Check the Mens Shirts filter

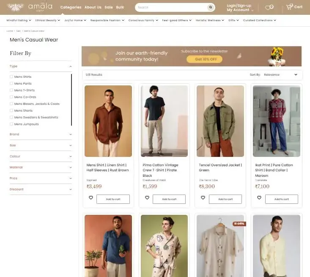(11, 77)
